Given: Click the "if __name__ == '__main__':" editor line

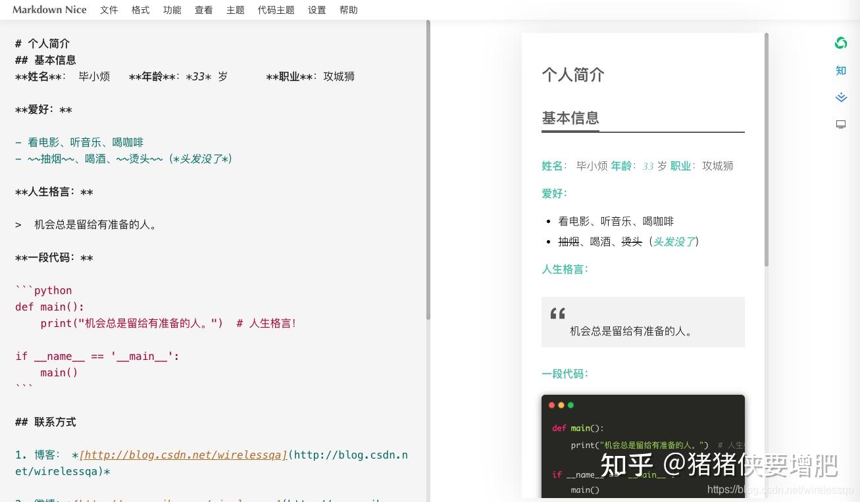Looking at the screenshot, I should 97,356.
